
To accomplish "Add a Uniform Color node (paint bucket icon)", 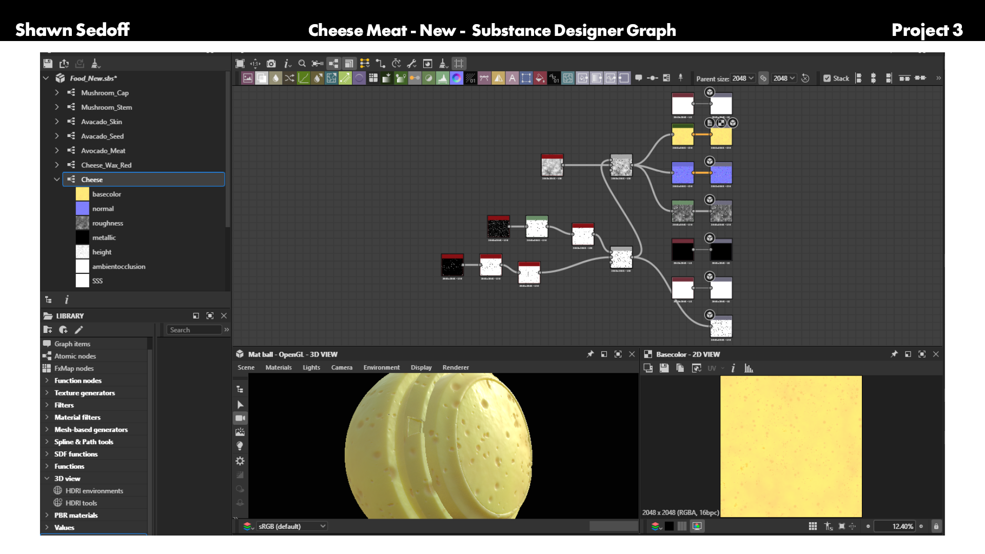I will pos(540,78).
